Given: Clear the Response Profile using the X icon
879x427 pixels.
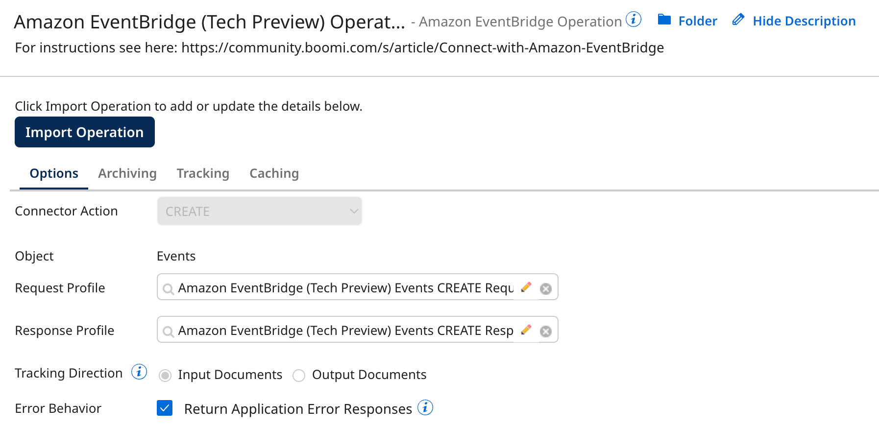Looking at the screenshot, I should [545, 331].
